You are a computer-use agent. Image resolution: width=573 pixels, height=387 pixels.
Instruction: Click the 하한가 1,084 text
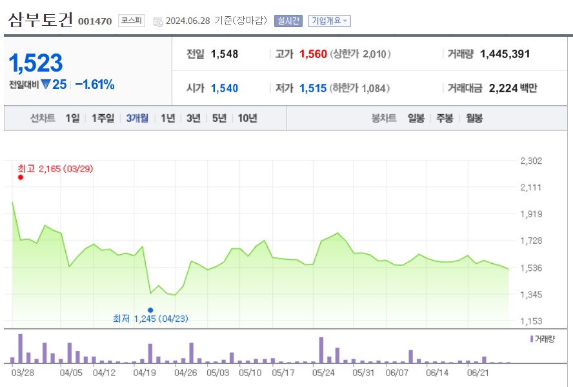tap(359, 88)
